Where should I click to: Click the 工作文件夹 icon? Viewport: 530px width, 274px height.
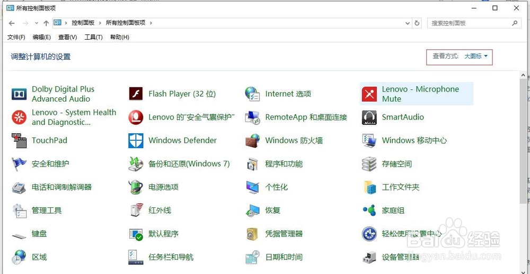click(369, 187)
